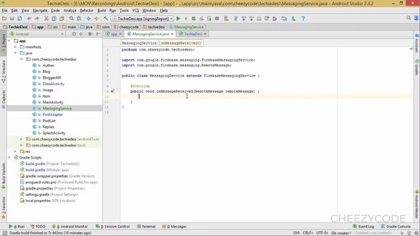
Task: Expand the (test) package node
Action: pos(22,146)
